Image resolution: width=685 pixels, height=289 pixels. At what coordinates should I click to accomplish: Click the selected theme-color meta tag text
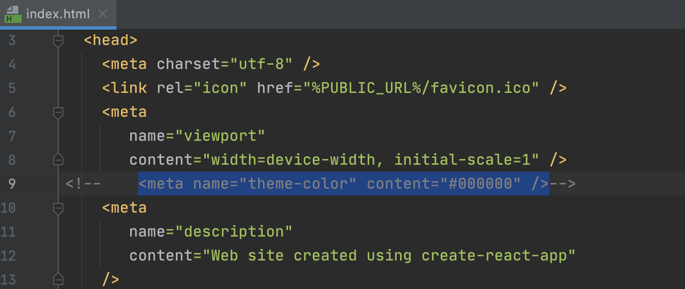coord(344,184)
